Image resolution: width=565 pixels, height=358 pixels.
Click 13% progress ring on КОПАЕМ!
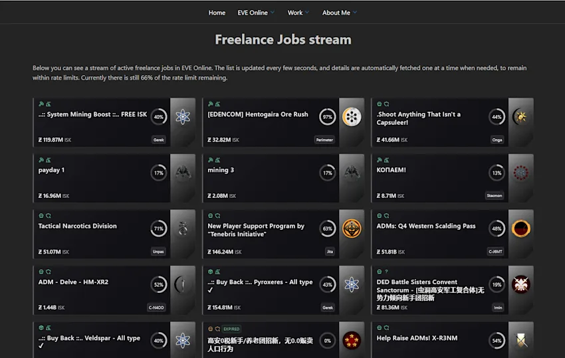click(497, 173)
